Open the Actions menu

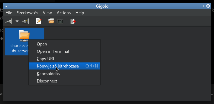point(64,13)
